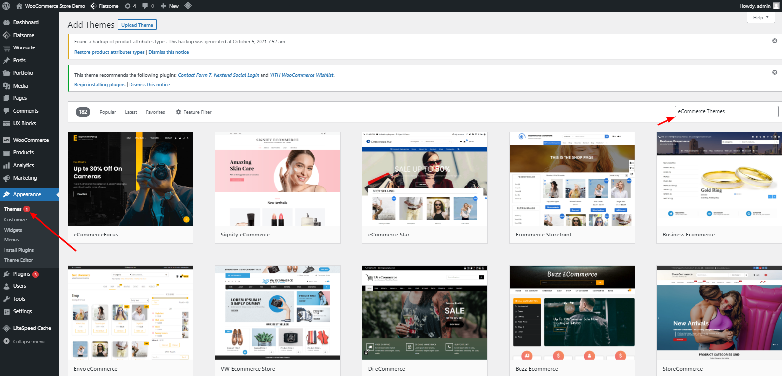Collapse the admin sidebar menu
This screenshot has height=376, width=782.
click(24, 341)
